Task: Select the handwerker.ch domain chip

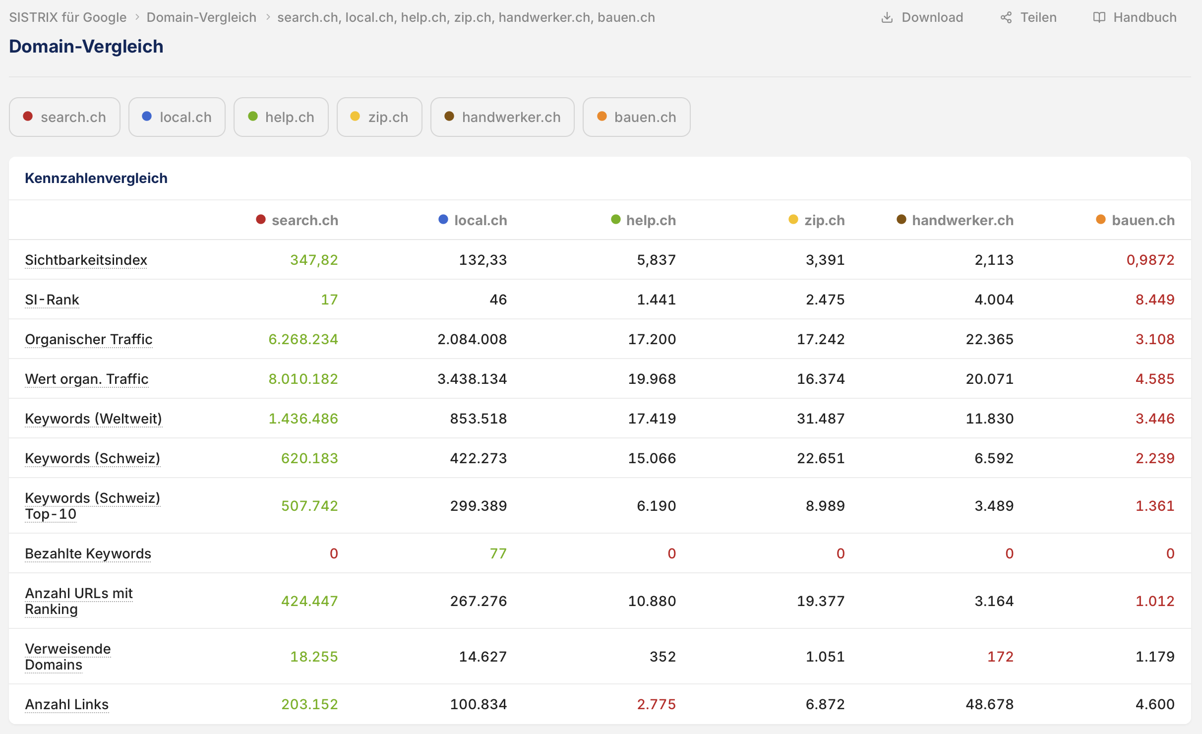Action: click(502, 117)
